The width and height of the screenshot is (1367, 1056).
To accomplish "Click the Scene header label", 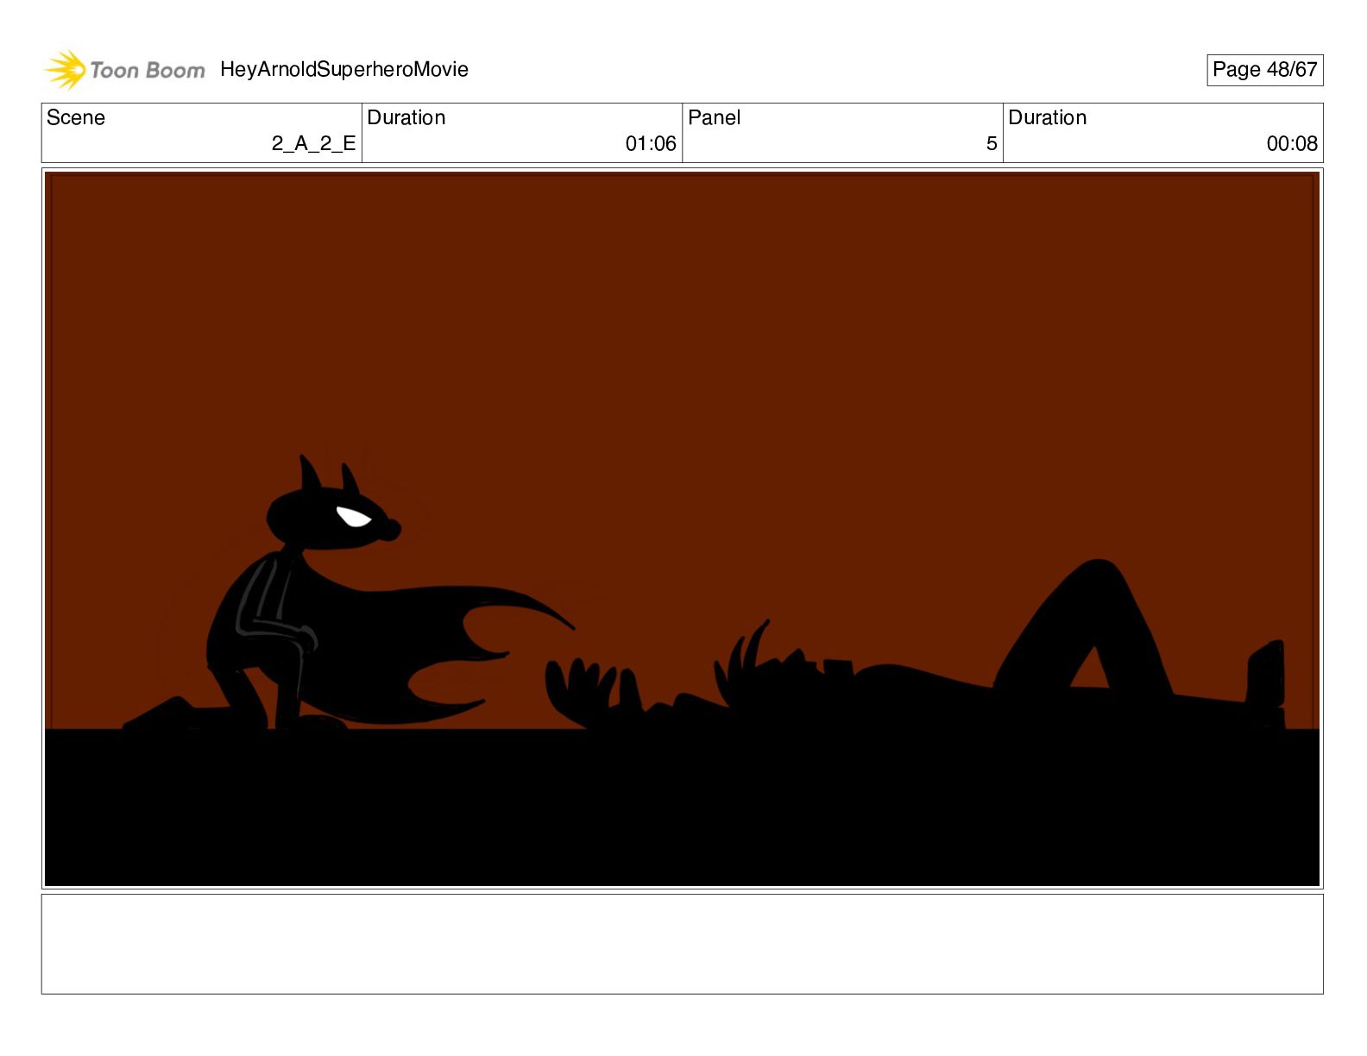I will click(x=76, y=117).
